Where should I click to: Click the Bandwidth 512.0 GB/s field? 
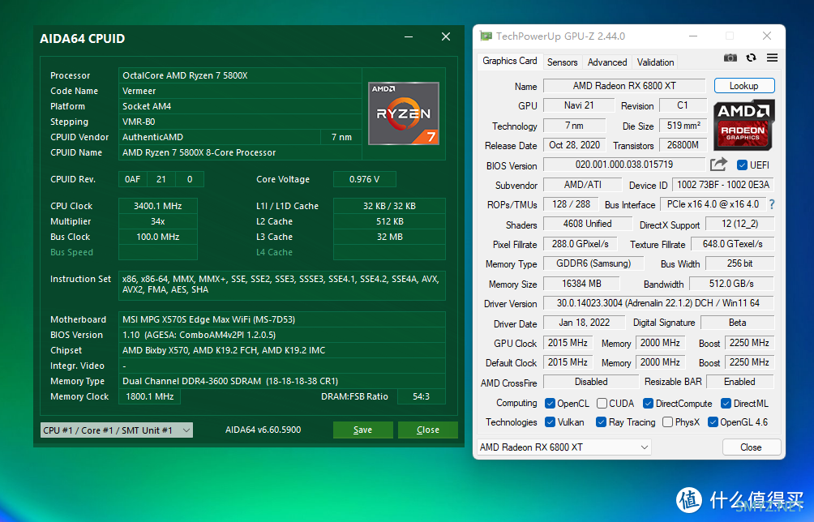(731, 284)
